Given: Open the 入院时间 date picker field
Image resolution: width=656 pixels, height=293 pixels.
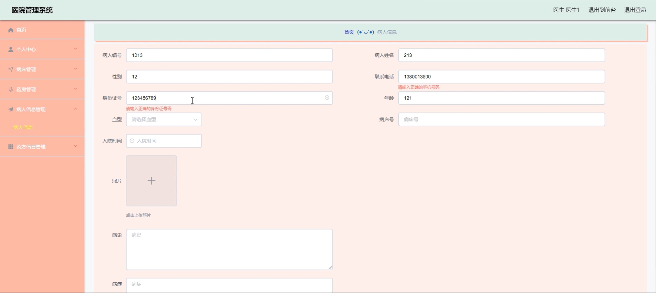Looking at the screenshot, I should point(164,141).
